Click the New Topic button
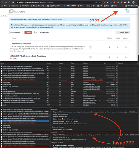 [123, 33]
